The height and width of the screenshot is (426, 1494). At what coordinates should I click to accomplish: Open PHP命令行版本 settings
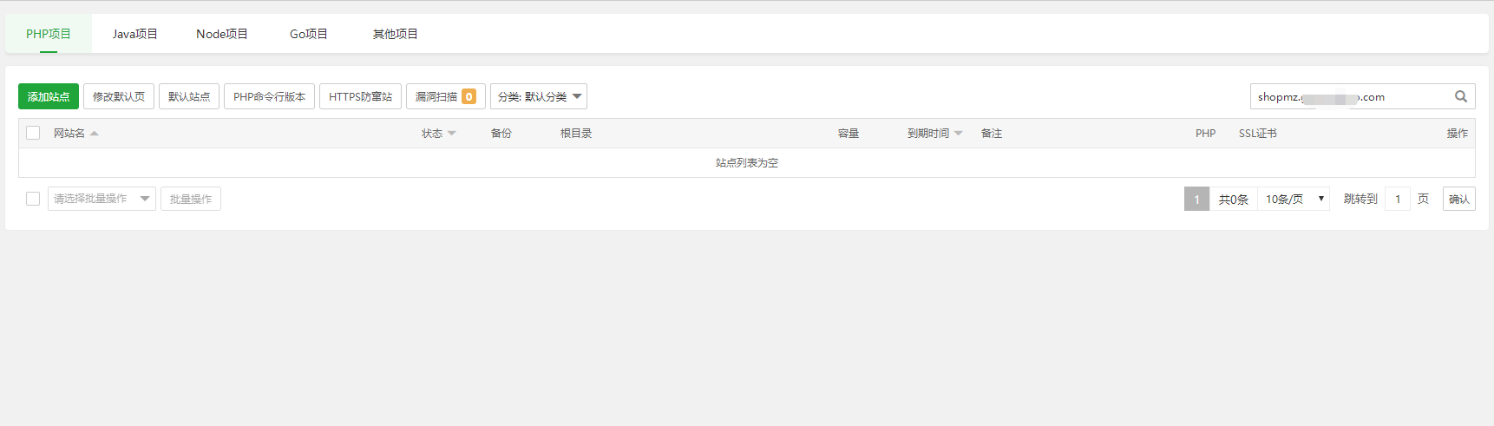(269, 96)
